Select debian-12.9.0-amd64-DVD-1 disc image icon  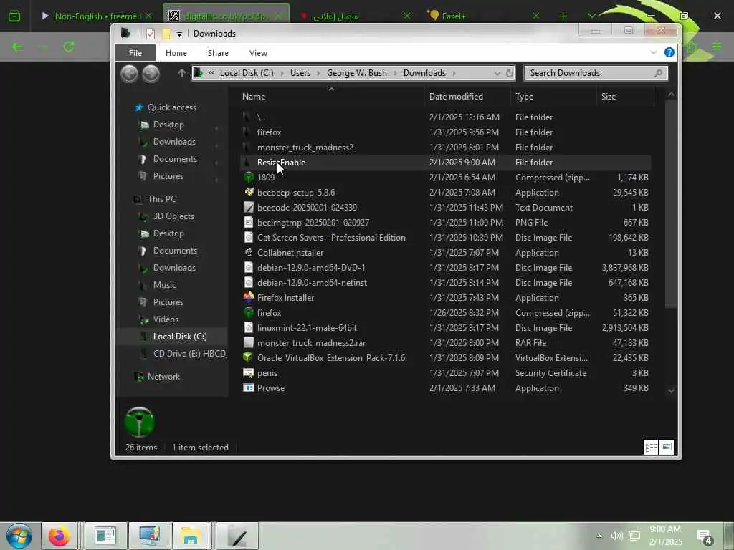pos(249,268)
